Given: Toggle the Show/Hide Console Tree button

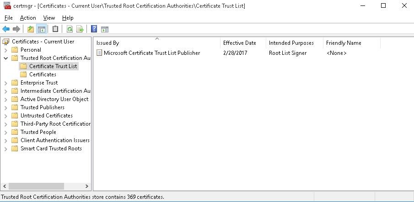Looking at the screenshot, I should click(42, 29).
